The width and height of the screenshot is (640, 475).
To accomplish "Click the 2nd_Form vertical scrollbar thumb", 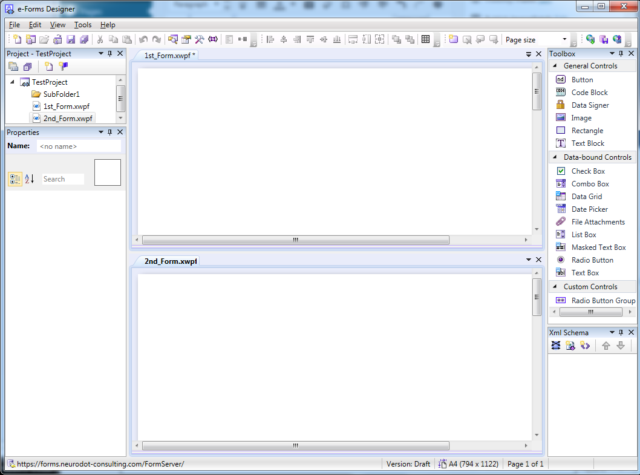I will [x=537, y=297].
